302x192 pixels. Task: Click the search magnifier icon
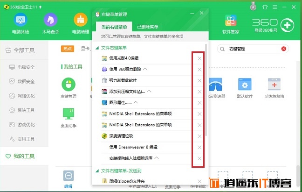pos(222,49)
